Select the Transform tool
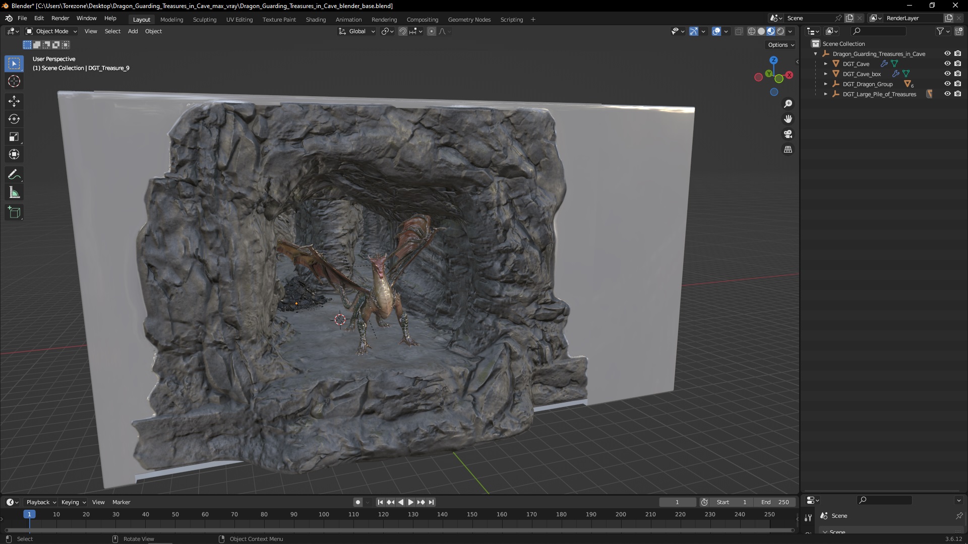 coord(14,154)
